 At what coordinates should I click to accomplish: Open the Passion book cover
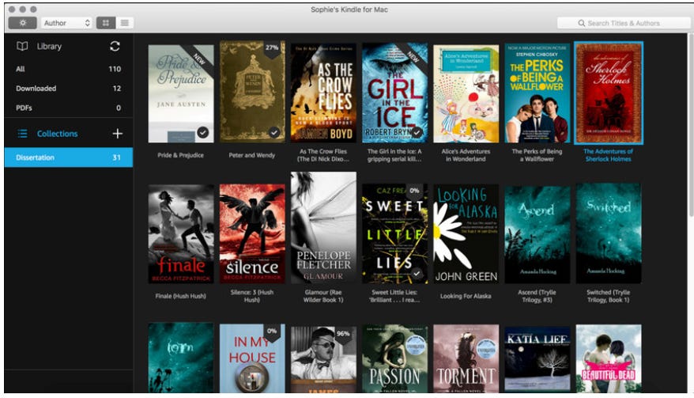(x=394, y=359)
